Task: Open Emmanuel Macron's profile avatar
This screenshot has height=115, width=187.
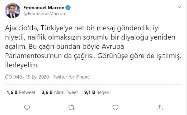Action: click(12, 11)
